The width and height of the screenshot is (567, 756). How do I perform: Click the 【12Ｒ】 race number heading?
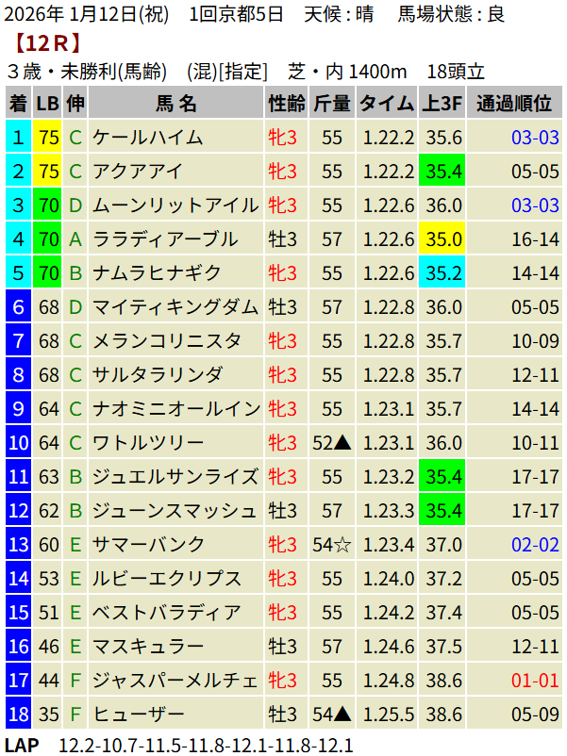click(x=45, y=42)
